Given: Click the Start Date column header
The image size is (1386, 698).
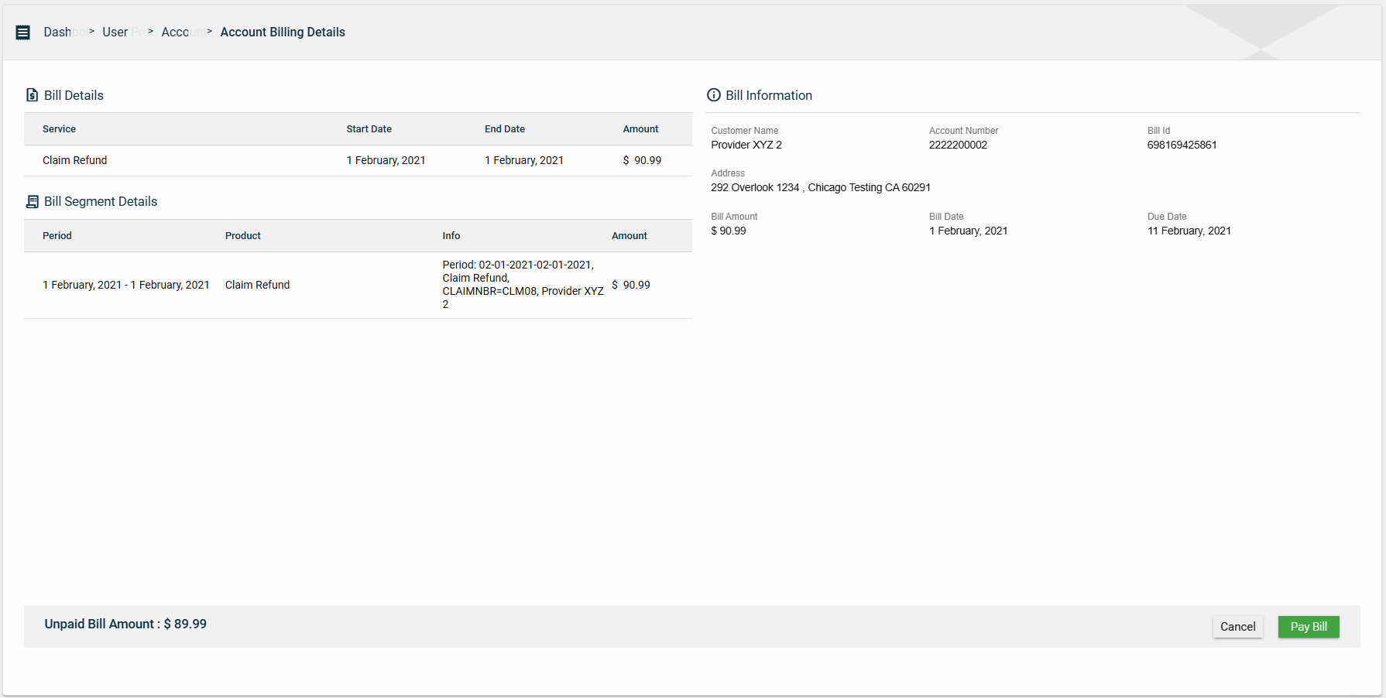Looking at the screenshot, I should (369, 129).
